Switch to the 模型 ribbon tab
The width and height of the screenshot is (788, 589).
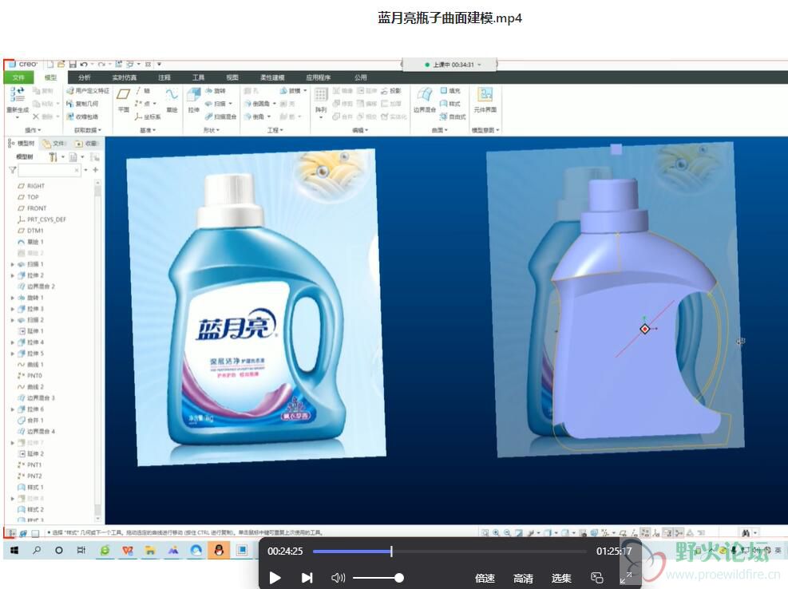pyautogui.click(x=51, y=77)
